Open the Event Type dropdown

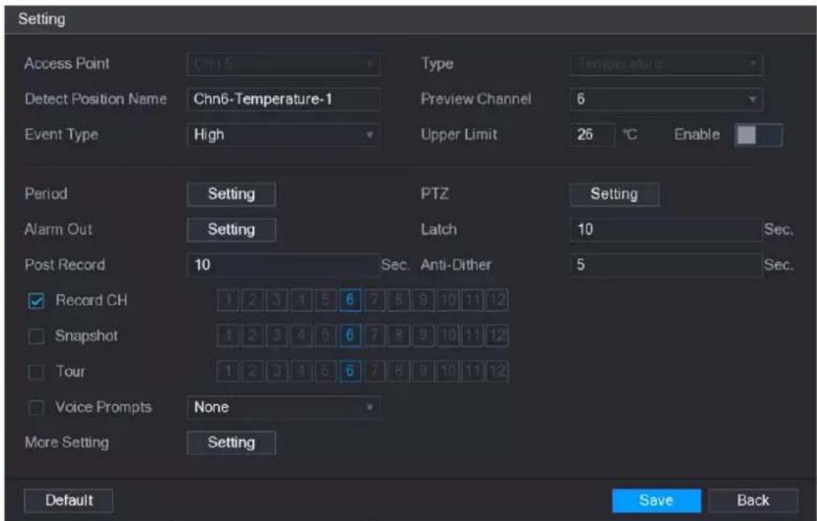tap(283, 135)
